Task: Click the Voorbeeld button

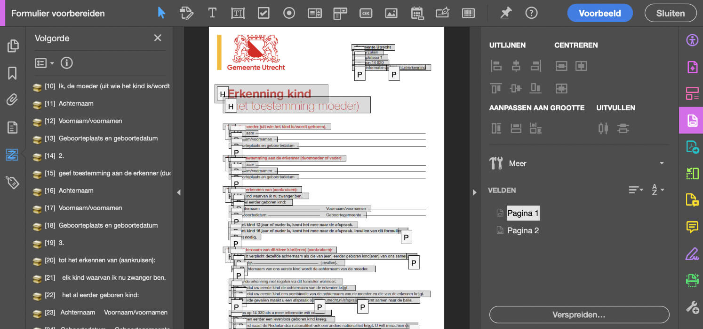Action: (x=599, y=13)
